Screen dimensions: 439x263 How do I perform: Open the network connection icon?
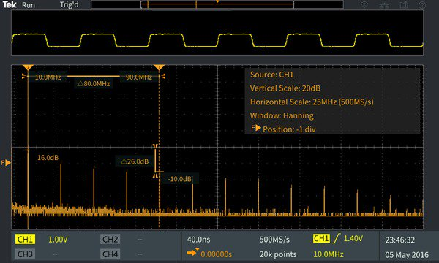384,5
